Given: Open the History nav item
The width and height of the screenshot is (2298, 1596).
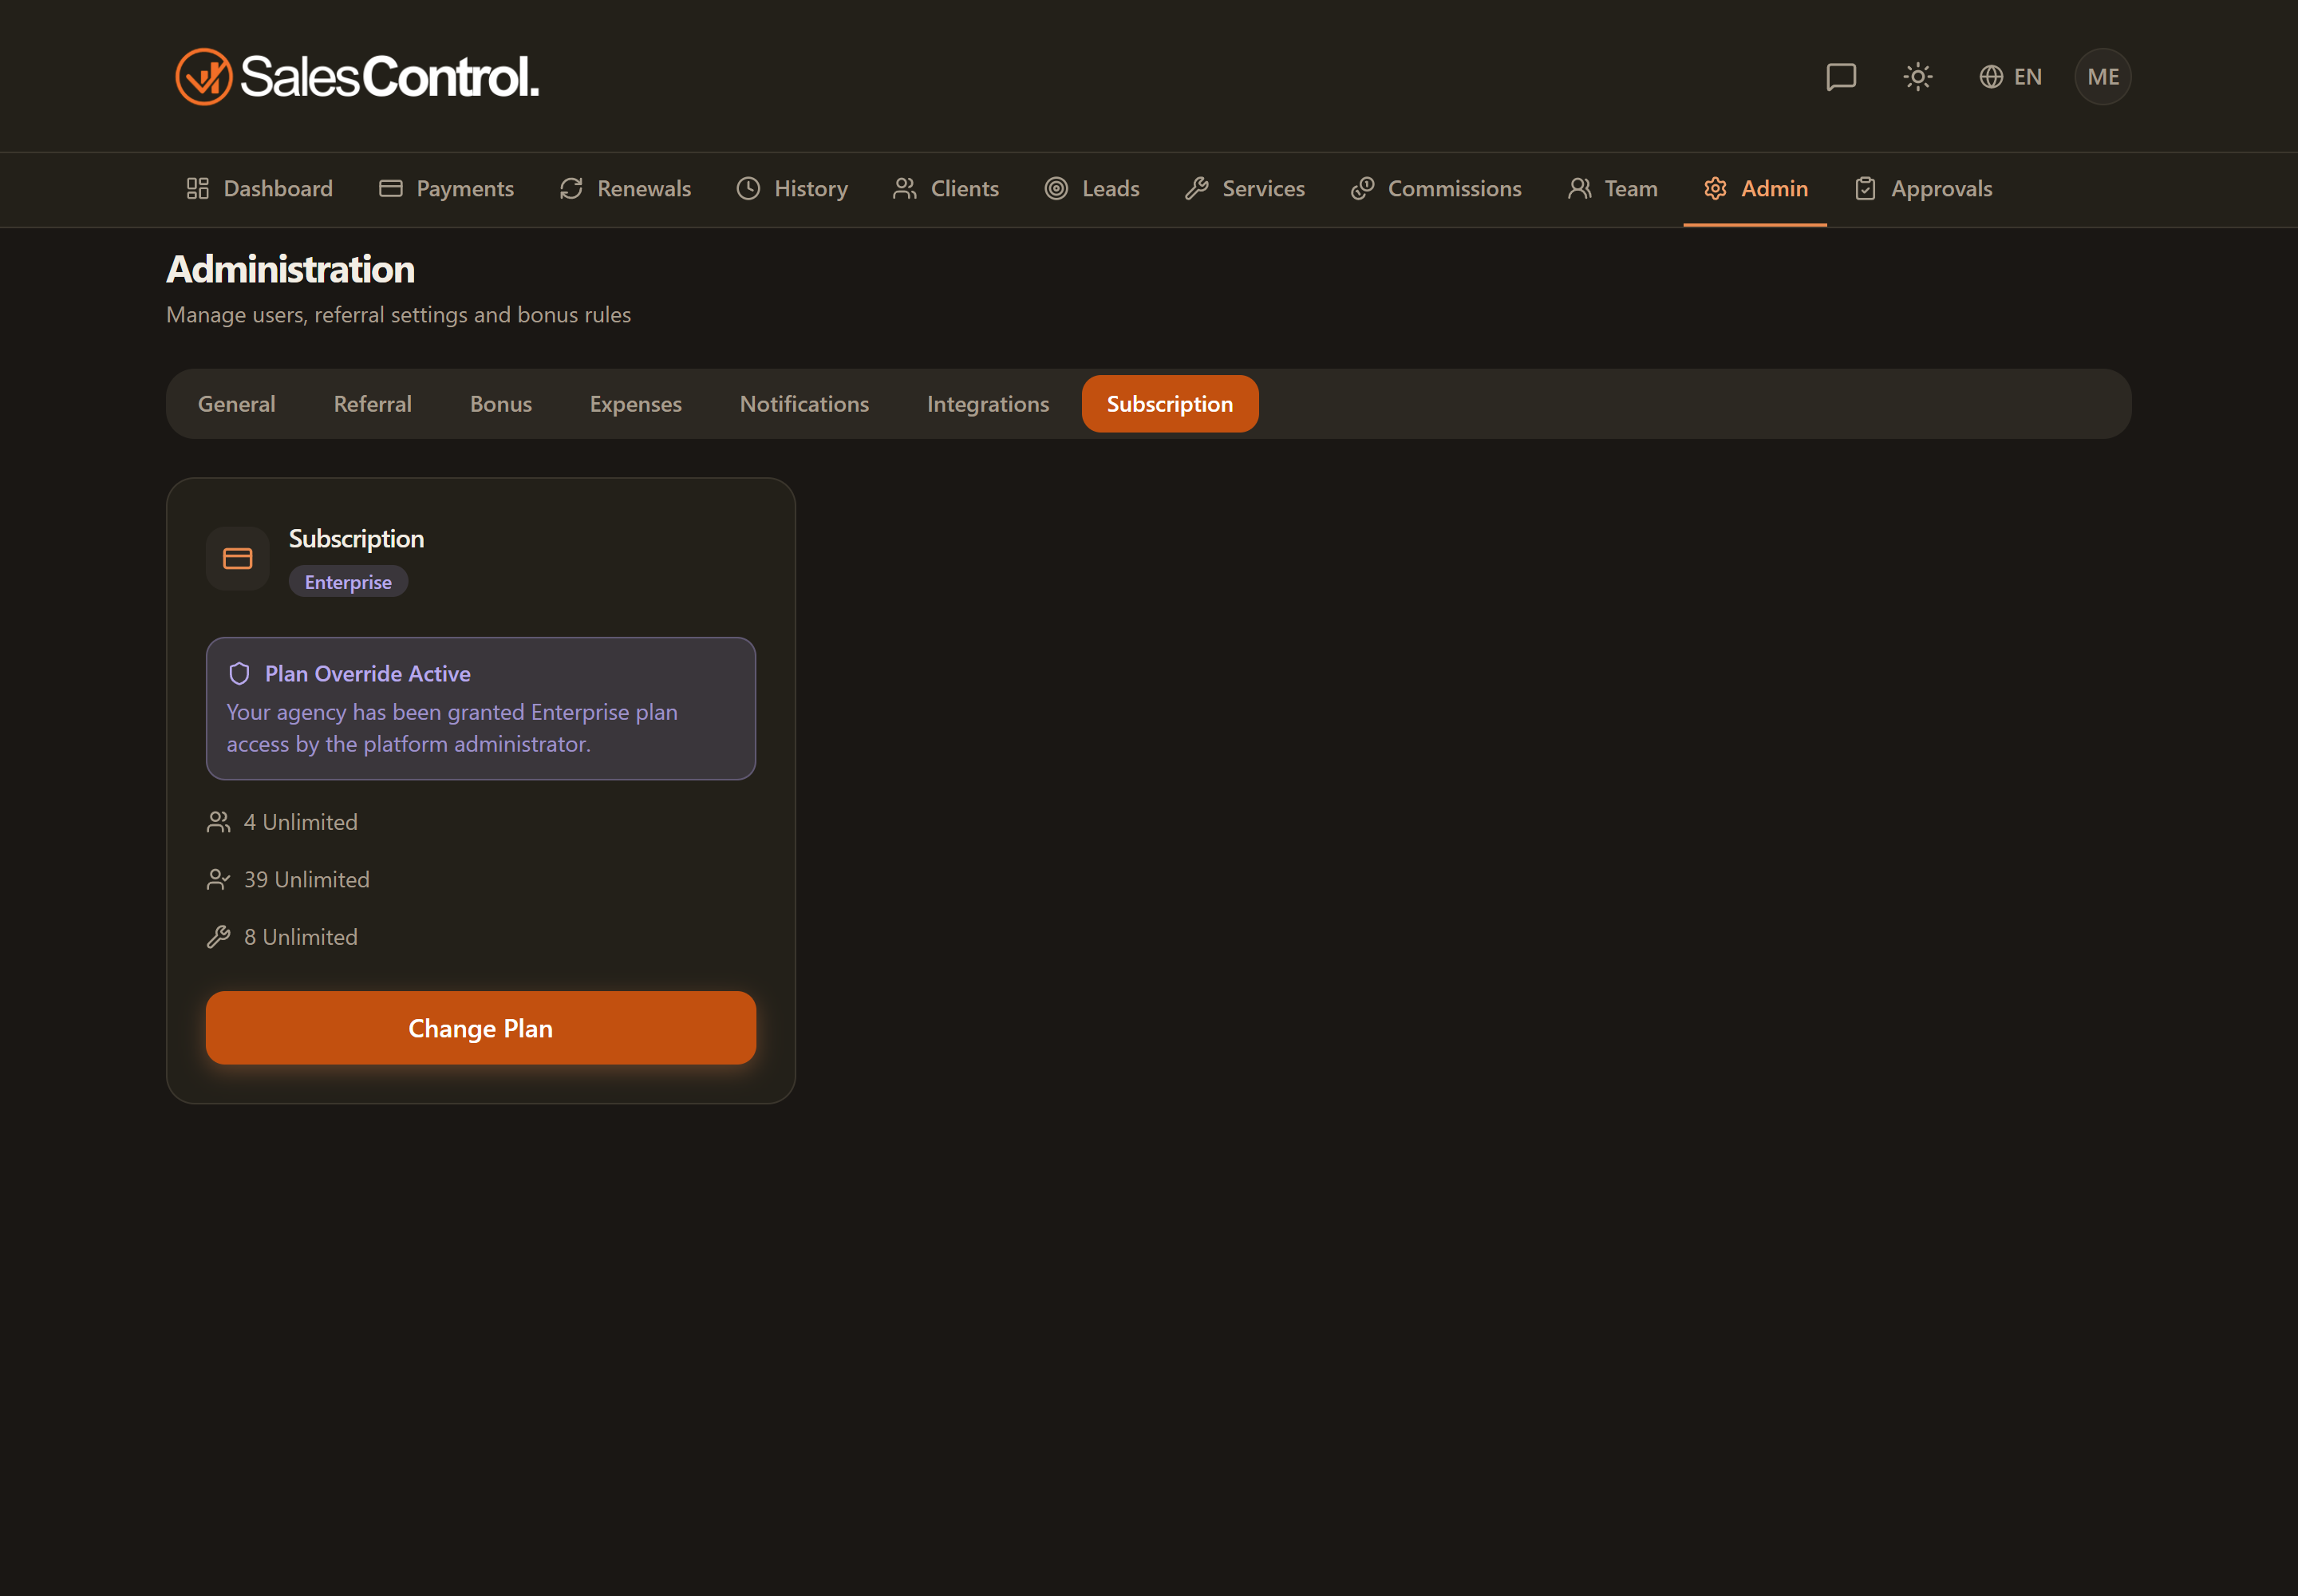Looking at the screenshot, I should [x=792, y=188].
